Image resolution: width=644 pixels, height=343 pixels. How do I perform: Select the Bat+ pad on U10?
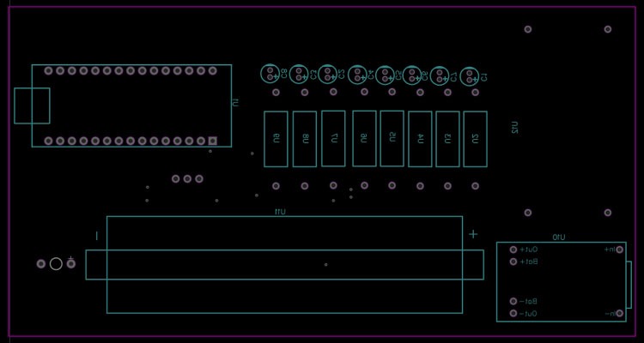(x=513, y=261)
